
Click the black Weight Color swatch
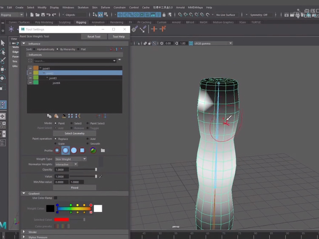pos(50,208)
